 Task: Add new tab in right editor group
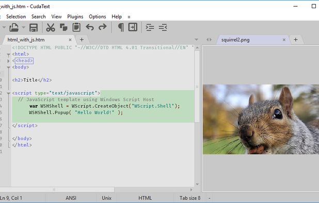296,40
